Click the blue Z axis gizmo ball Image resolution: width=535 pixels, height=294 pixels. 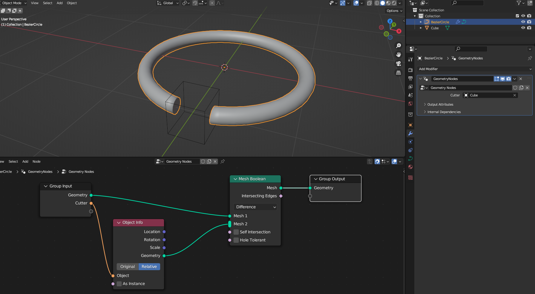[390, 21]
